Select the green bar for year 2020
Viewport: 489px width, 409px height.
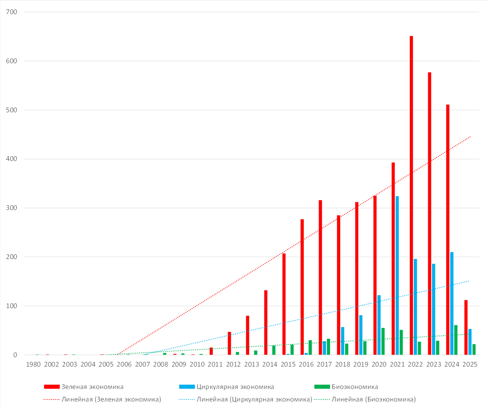tap(383, 341)
